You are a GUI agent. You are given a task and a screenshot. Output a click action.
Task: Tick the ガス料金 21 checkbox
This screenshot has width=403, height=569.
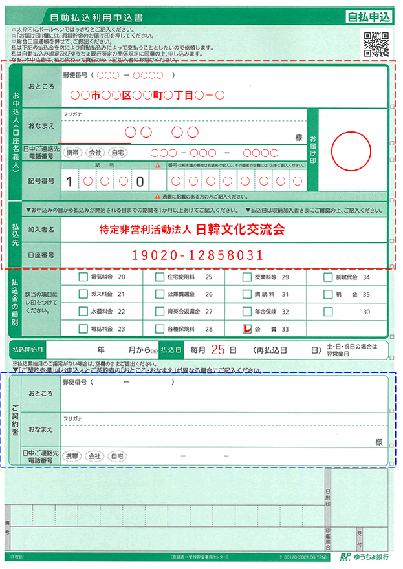[x=83, y=294]
